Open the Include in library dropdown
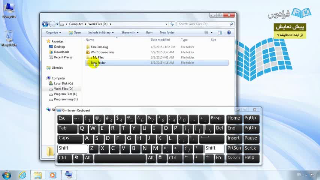 point(101,33)
